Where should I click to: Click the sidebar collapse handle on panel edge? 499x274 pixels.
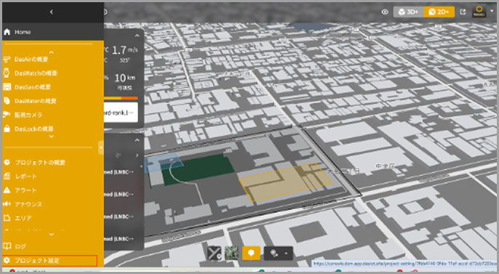(101, 148)
